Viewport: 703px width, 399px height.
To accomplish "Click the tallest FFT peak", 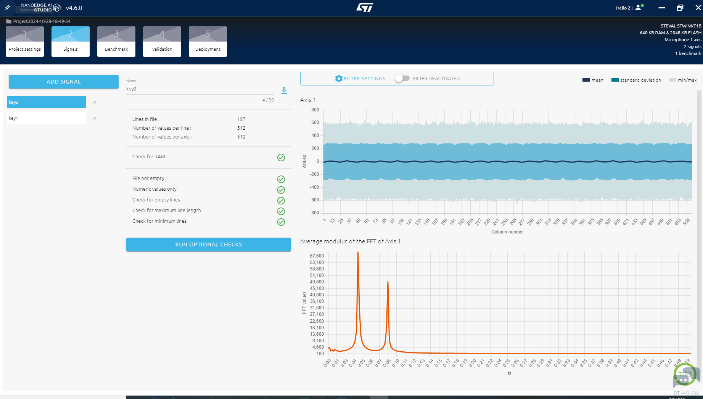I will coord(358,253).
